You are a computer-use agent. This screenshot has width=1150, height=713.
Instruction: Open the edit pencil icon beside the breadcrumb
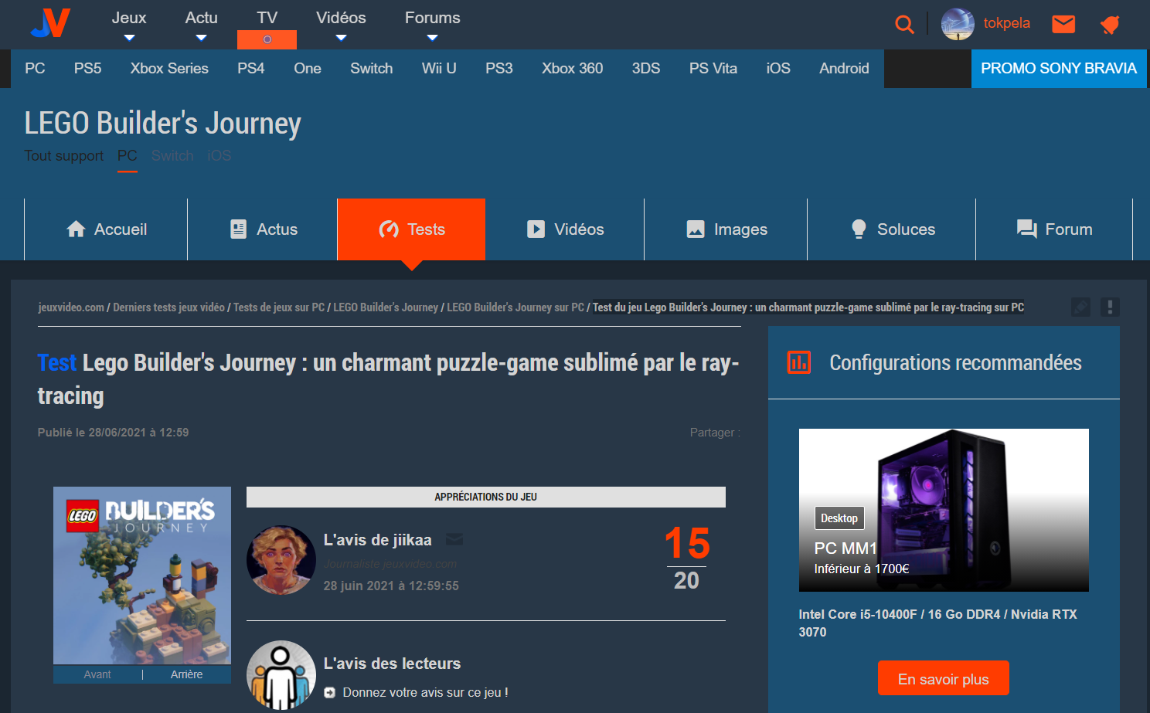point(1080,307)
